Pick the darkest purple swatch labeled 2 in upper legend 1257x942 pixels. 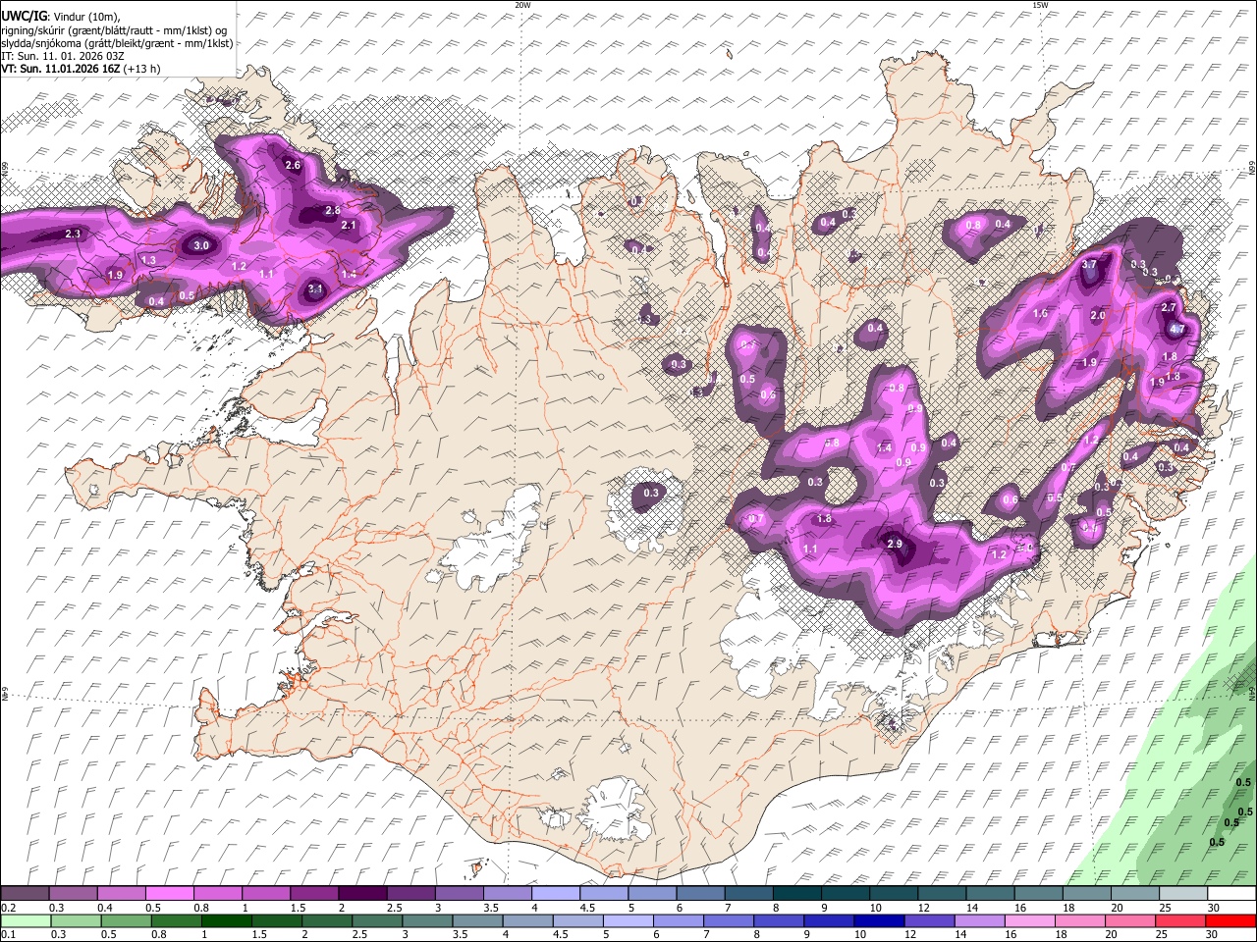pyautogui.click(x=361, y=894)
